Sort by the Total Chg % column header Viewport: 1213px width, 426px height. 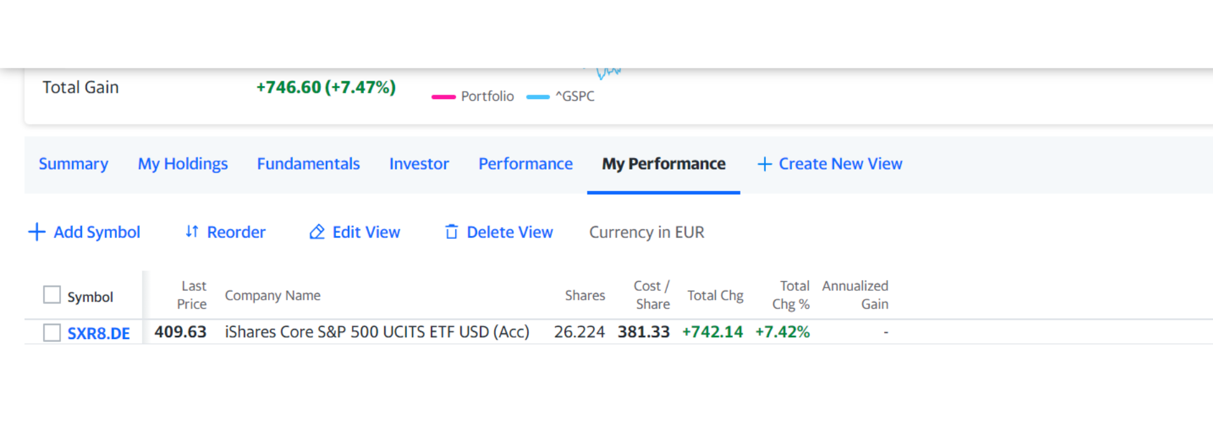pyautogui.click(x=791, y=295)
